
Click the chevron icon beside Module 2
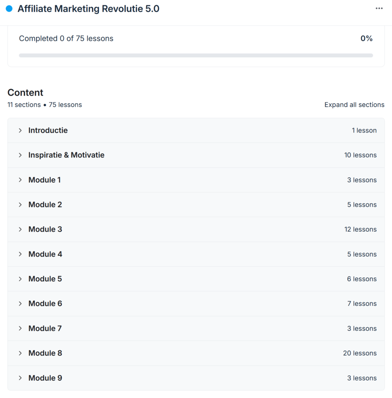coord(20,204)
